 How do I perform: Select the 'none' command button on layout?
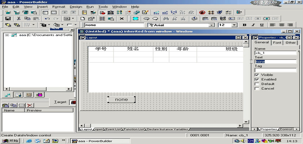(122, 99)
